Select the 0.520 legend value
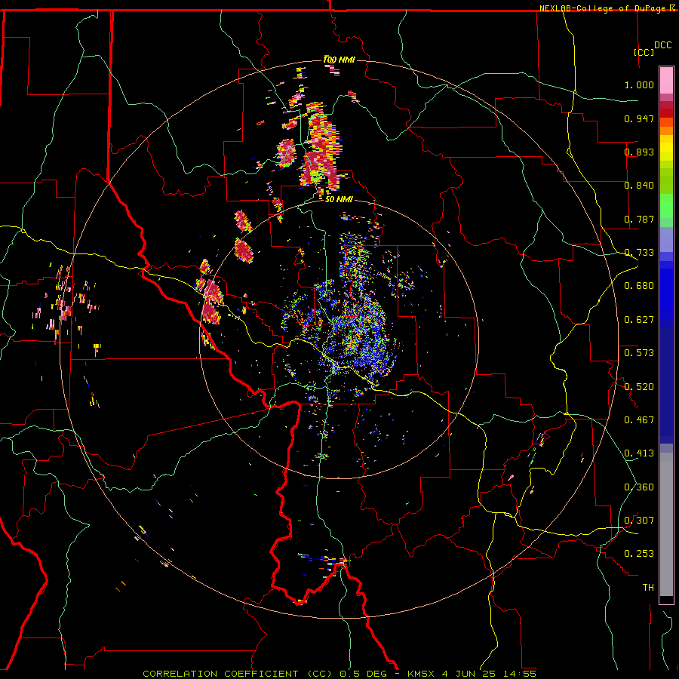The width and height of the screenshot is (679, 679). pyautogui.click(x=639, y=387)
